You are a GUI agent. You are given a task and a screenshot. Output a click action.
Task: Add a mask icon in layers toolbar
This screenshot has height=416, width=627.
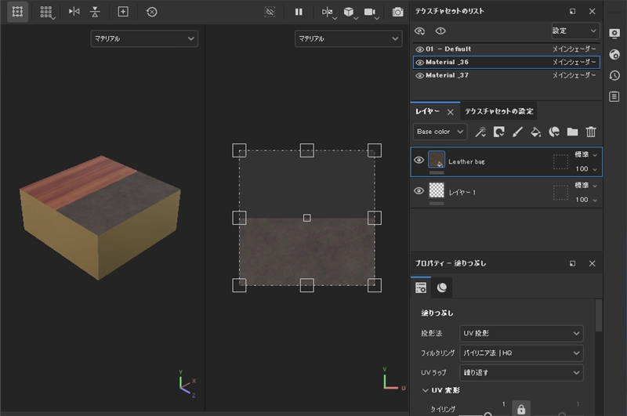tap(498, 132)
